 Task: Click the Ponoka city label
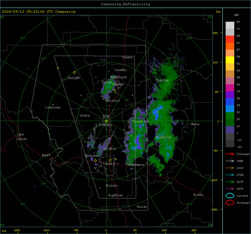[127, 57]
